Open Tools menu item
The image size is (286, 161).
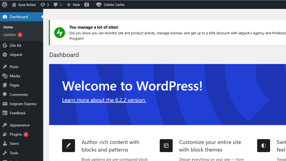tap(14, 153)
